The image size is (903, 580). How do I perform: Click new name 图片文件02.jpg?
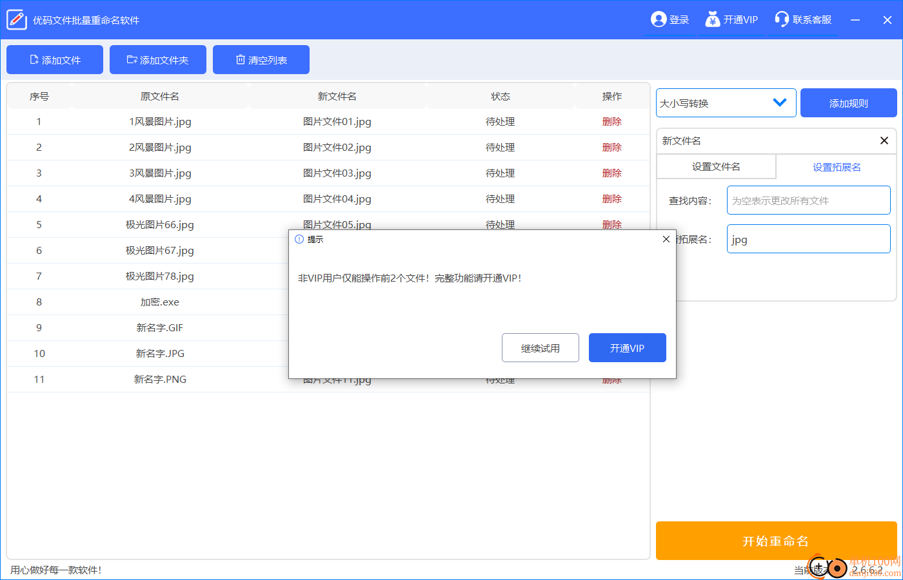(337, 148)
